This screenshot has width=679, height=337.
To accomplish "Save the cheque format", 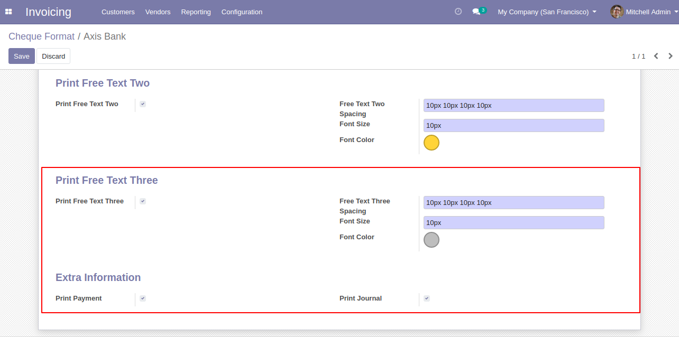I will [x=22, y=56].
